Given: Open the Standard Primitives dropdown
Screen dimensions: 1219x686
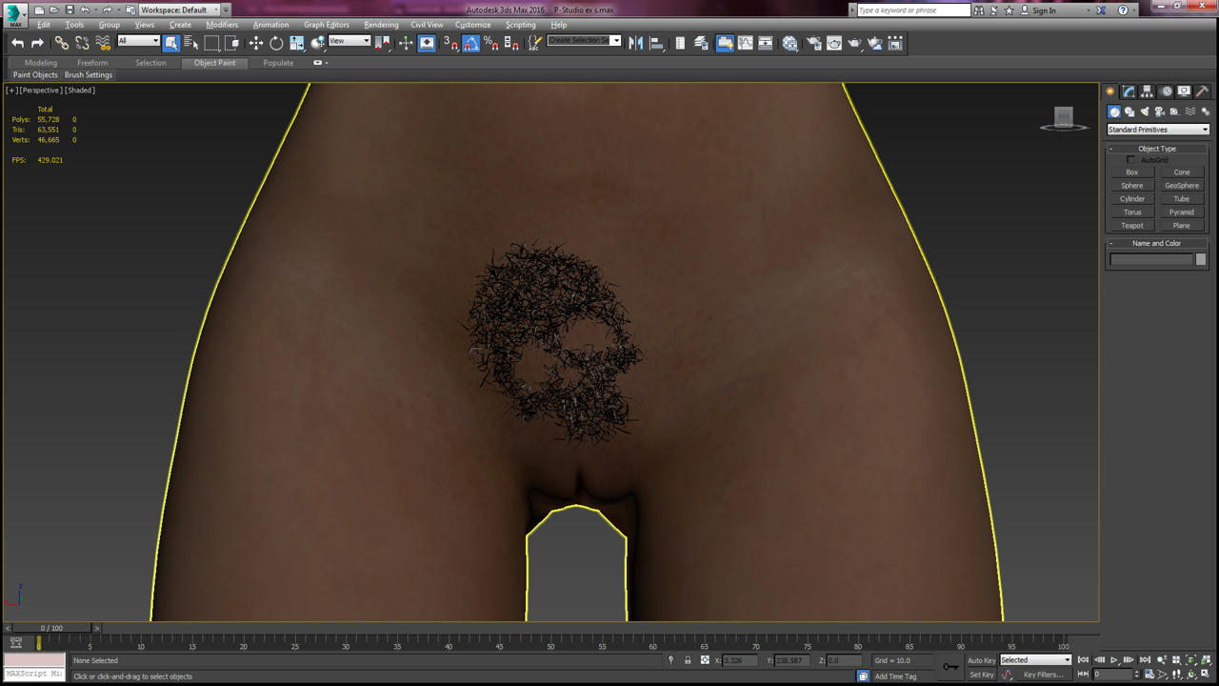Looking at the screenshot, I should click(1158, 130).
